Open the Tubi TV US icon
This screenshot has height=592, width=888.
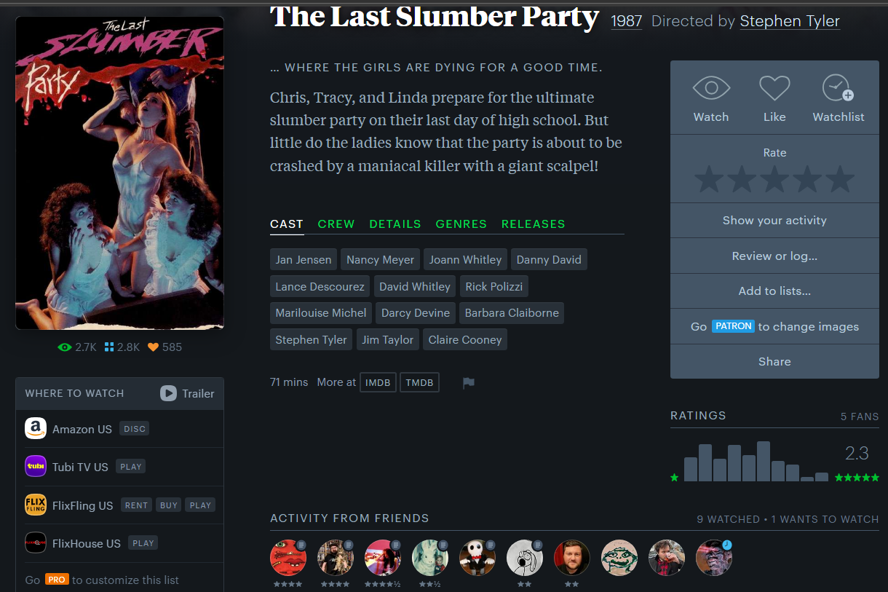coord(36,466)
